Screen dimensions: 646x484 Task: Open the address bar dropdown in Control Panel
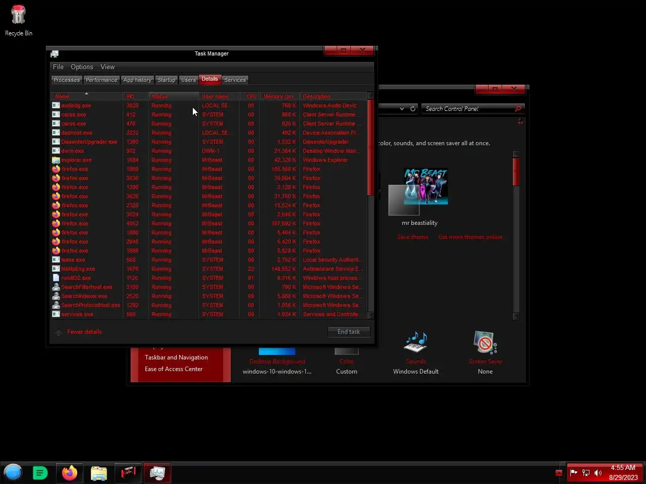pyautogui.click(x=402, y=108)
